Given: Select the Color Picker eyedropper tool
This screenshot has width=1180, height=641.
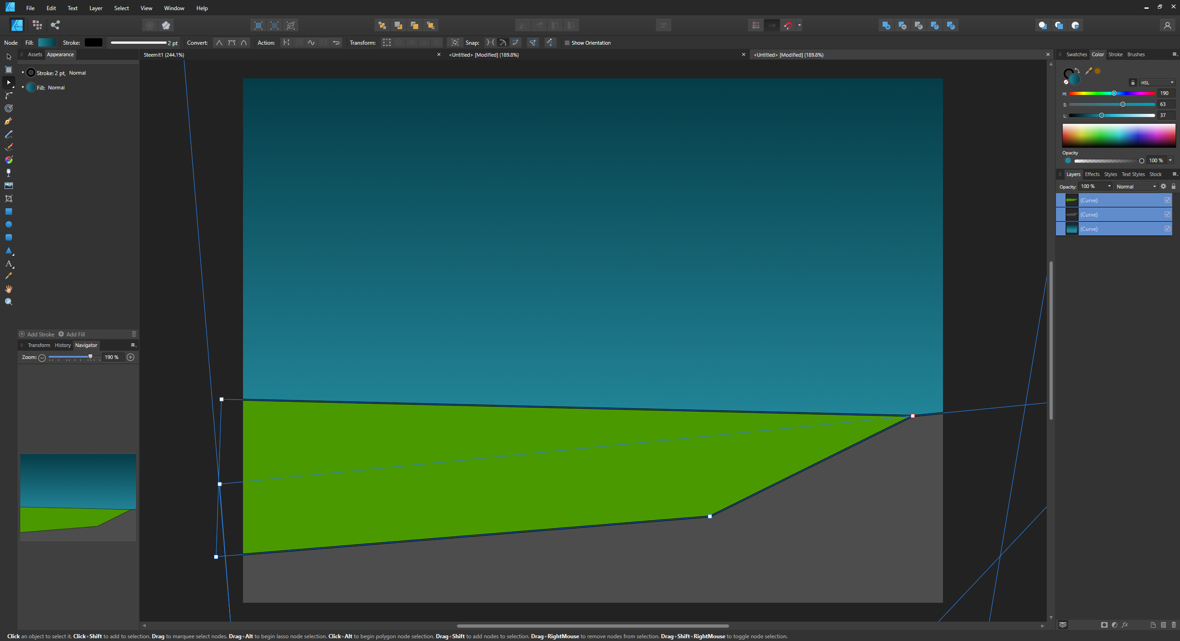Looking at the screenshot, I should point(8,276).
